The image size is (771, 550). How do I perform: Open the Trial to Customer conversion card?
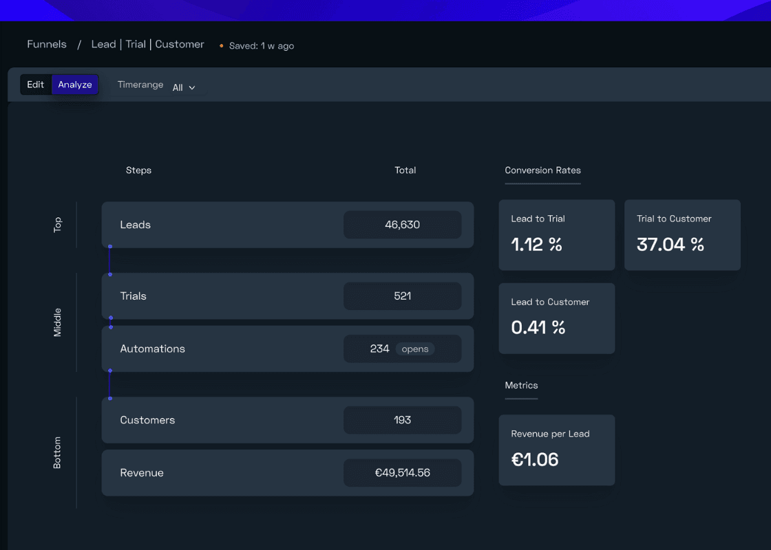(x=682, y=234)
